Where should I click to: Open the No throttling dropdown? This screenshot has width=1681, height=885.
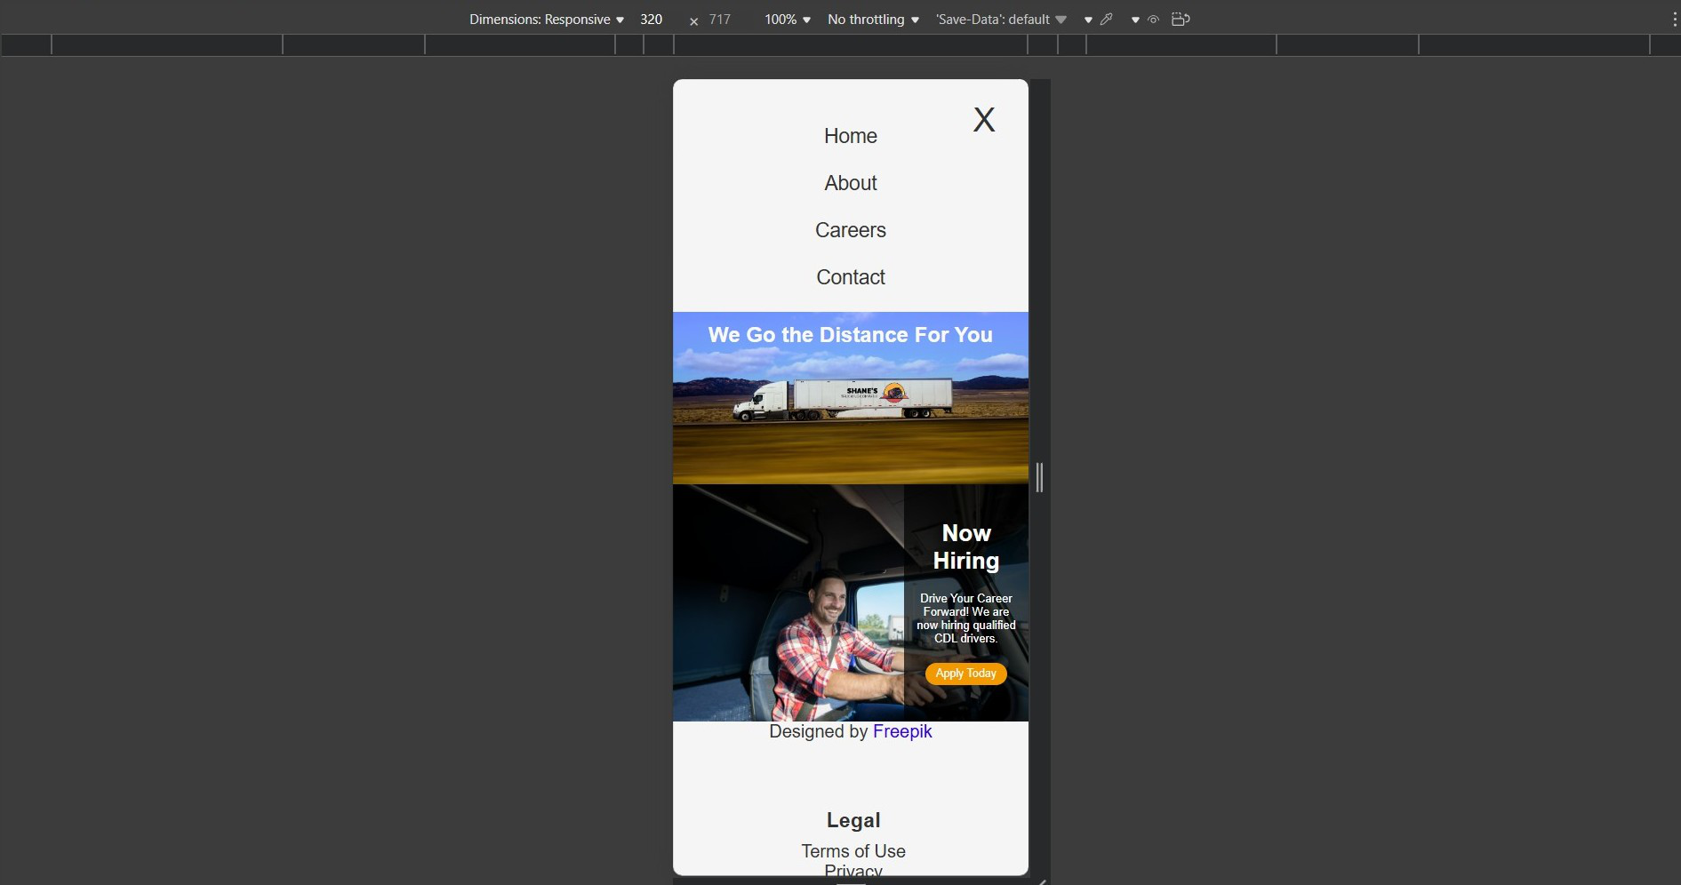[x=872, y=20]
